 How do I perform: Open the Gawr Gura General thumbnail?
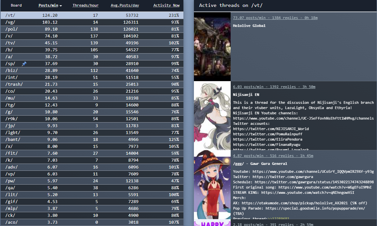pos(212,185)
